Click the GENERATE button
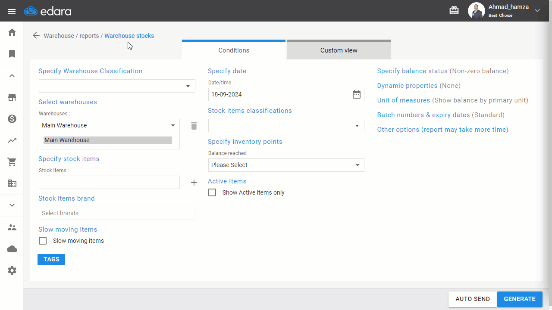This screenshot has height=310, width=552. tap(520, 299)
